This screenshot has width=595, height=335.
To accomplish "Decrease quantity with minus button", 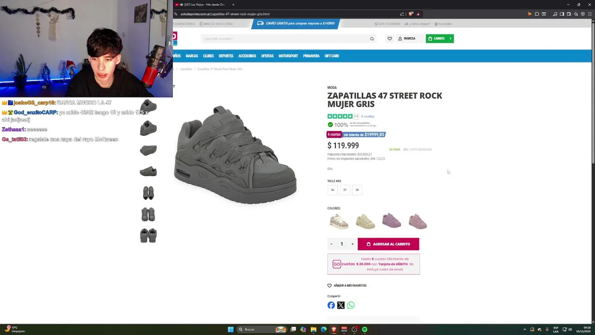I will pos(331,244).
